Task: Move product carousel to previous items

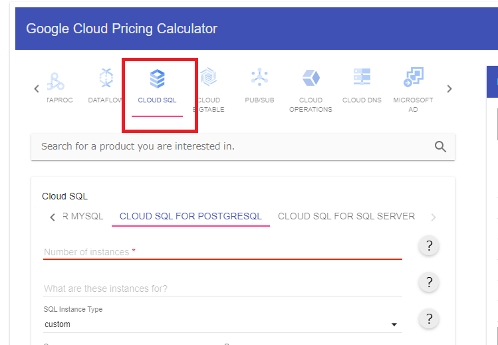Action: click(37, 88)
